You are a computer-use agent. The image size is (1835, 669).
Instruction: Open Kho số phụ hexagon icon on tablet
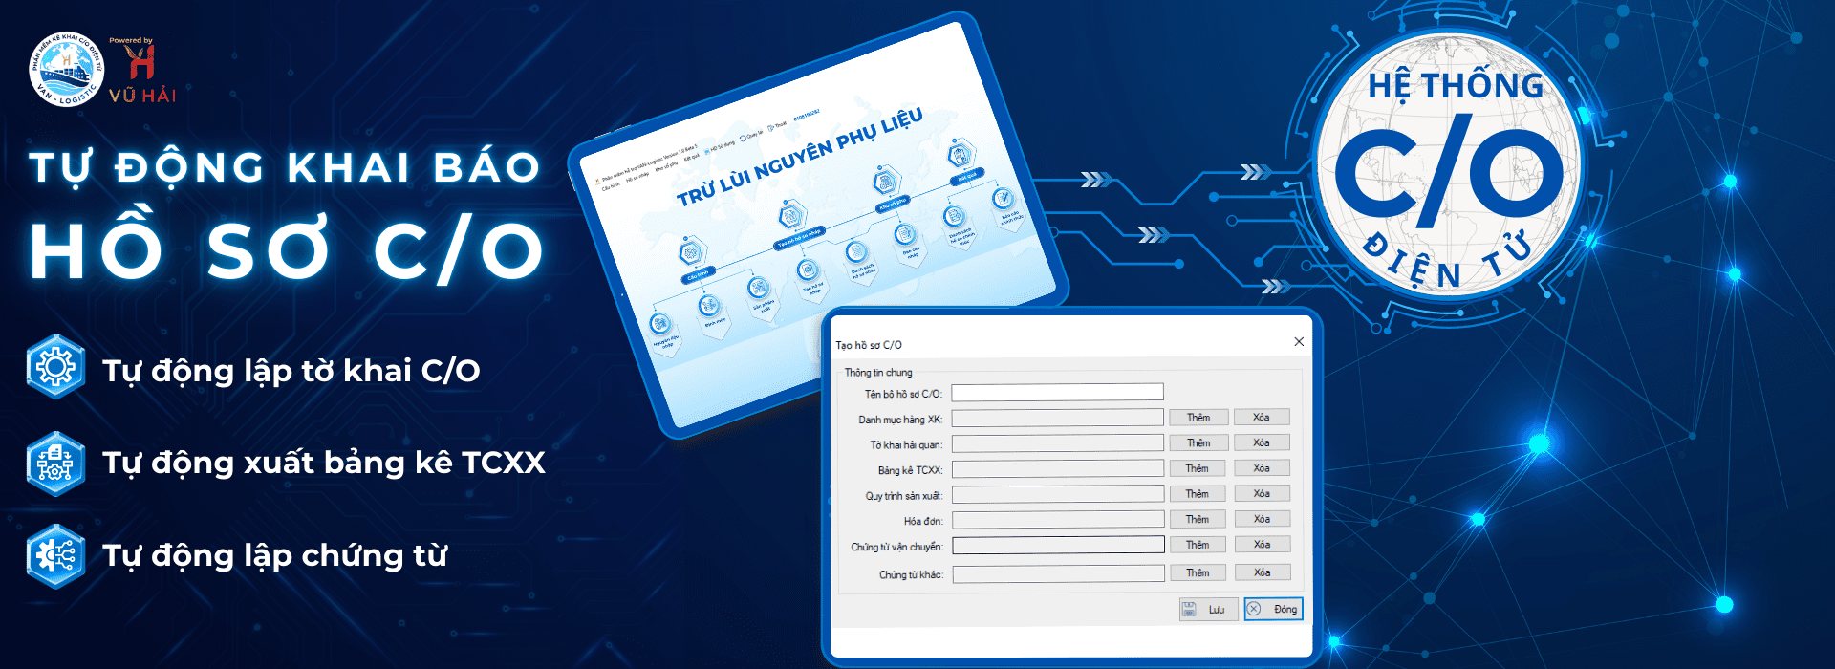click(x=885, y=182)
